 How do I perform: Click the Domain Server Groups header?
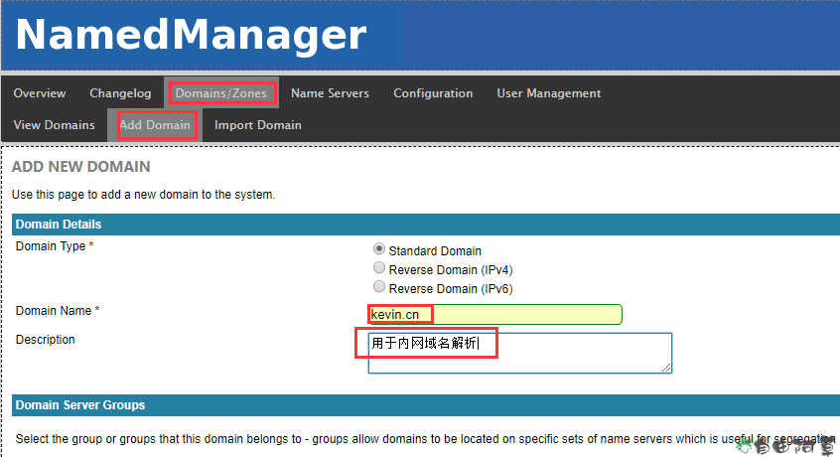click(425, 405)
